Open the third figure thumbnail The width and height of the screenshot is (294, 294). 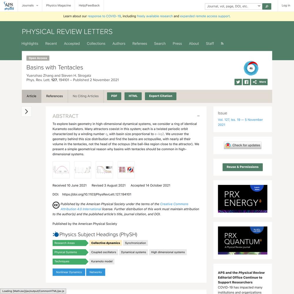click(104, 170)
